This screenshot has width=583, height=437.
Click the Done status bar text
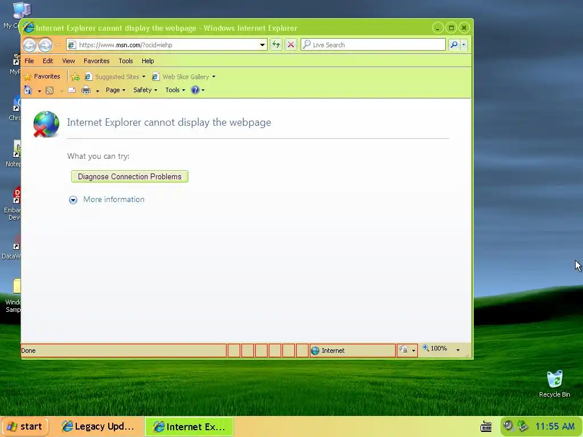[28, 351]
